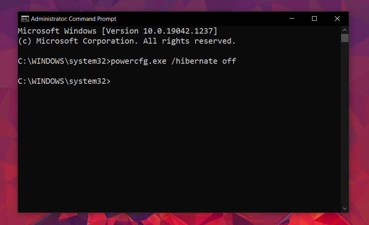Click the scrollbar down arrow

click(345, 208)
